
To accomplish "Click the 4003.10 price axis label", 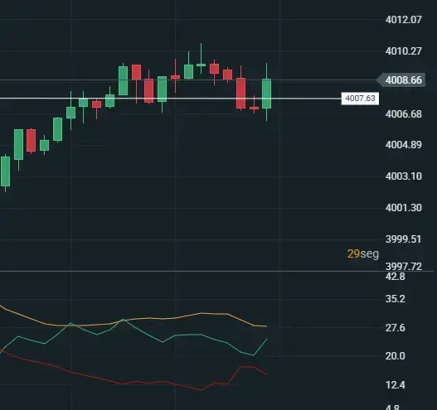I will click(404, 176).
